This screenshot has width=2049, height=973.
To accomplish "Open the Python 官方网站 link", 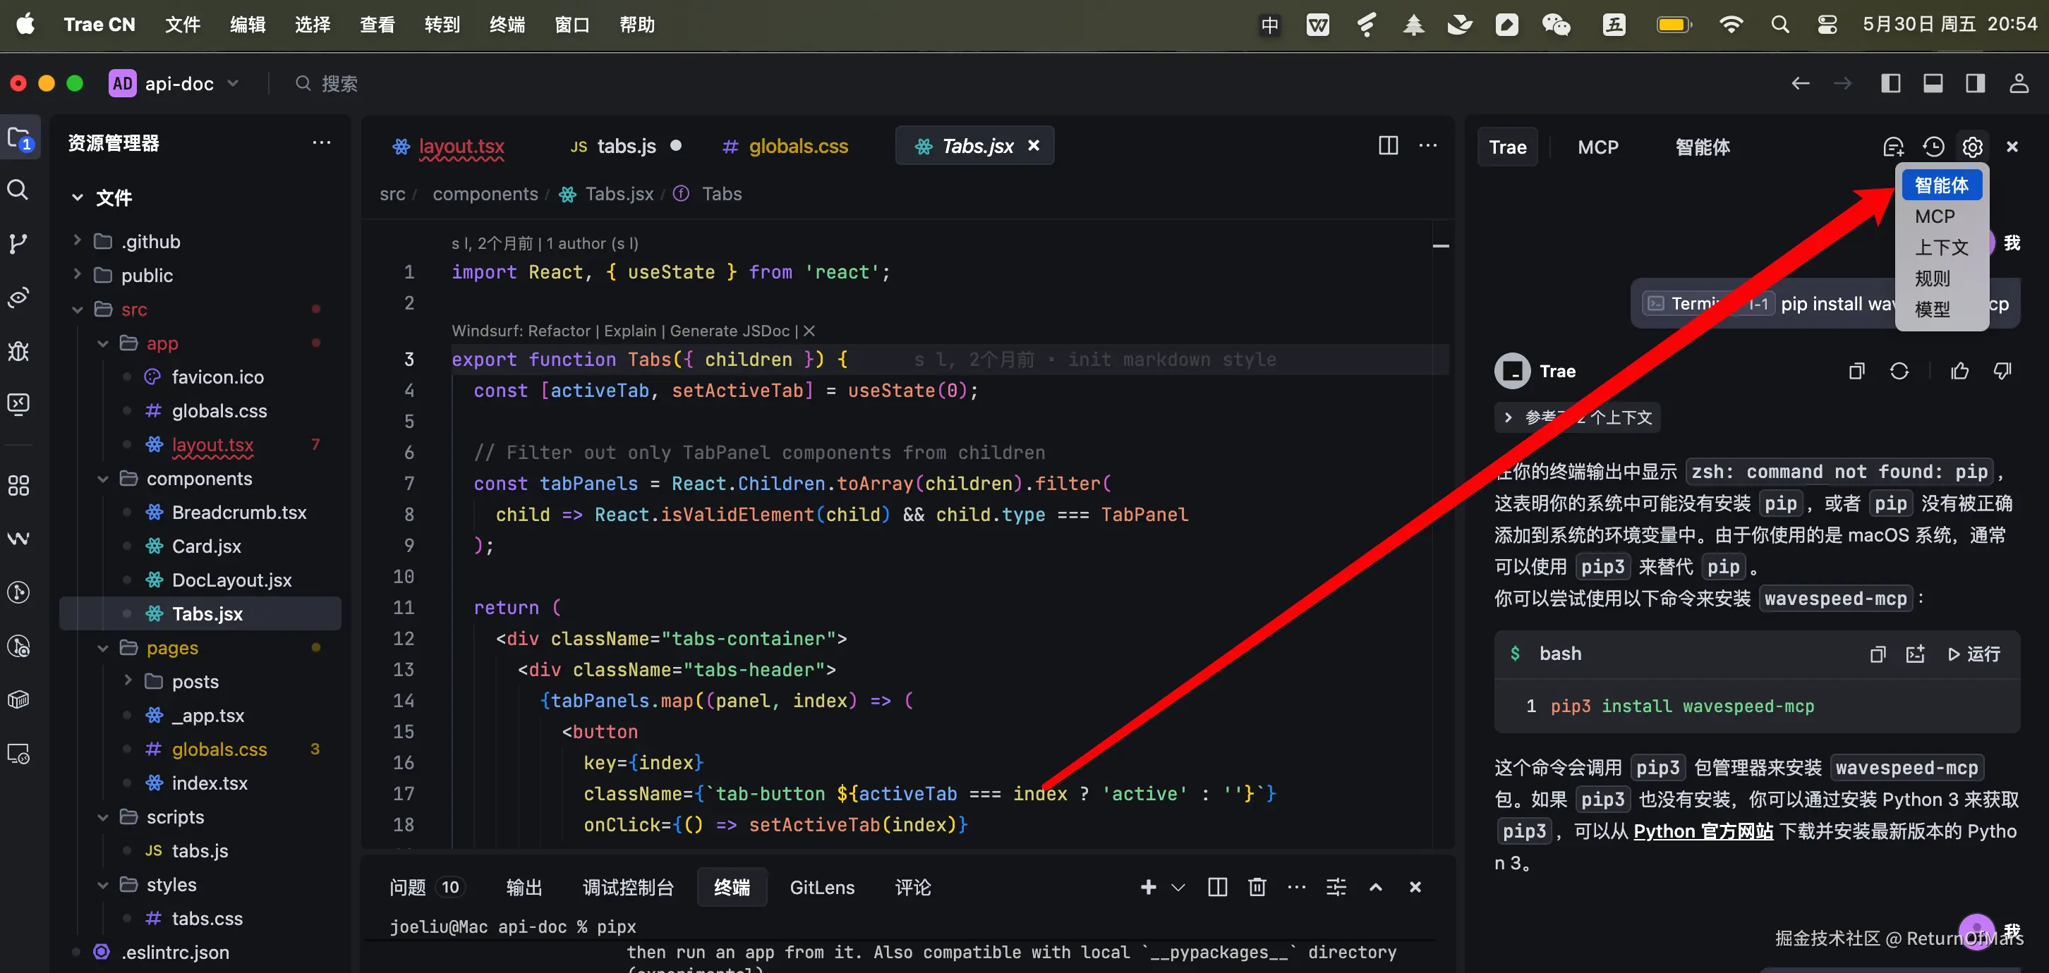I will [1703, 831].
